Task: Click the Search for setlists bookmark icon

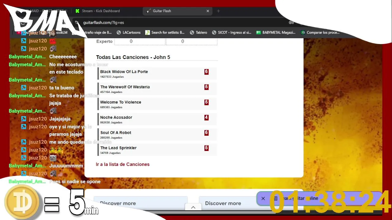Action: (x=147, y=32)
